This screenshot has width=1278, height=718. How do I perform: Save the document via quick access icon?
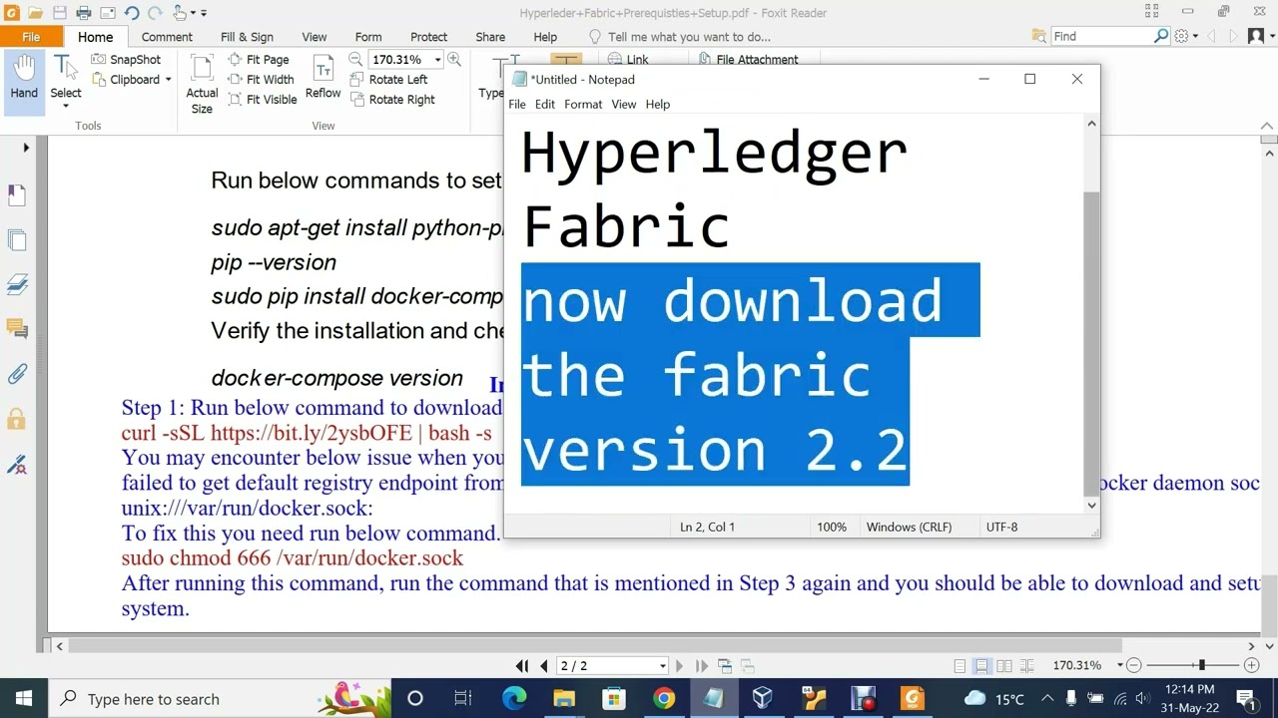[x=60, y=13]
